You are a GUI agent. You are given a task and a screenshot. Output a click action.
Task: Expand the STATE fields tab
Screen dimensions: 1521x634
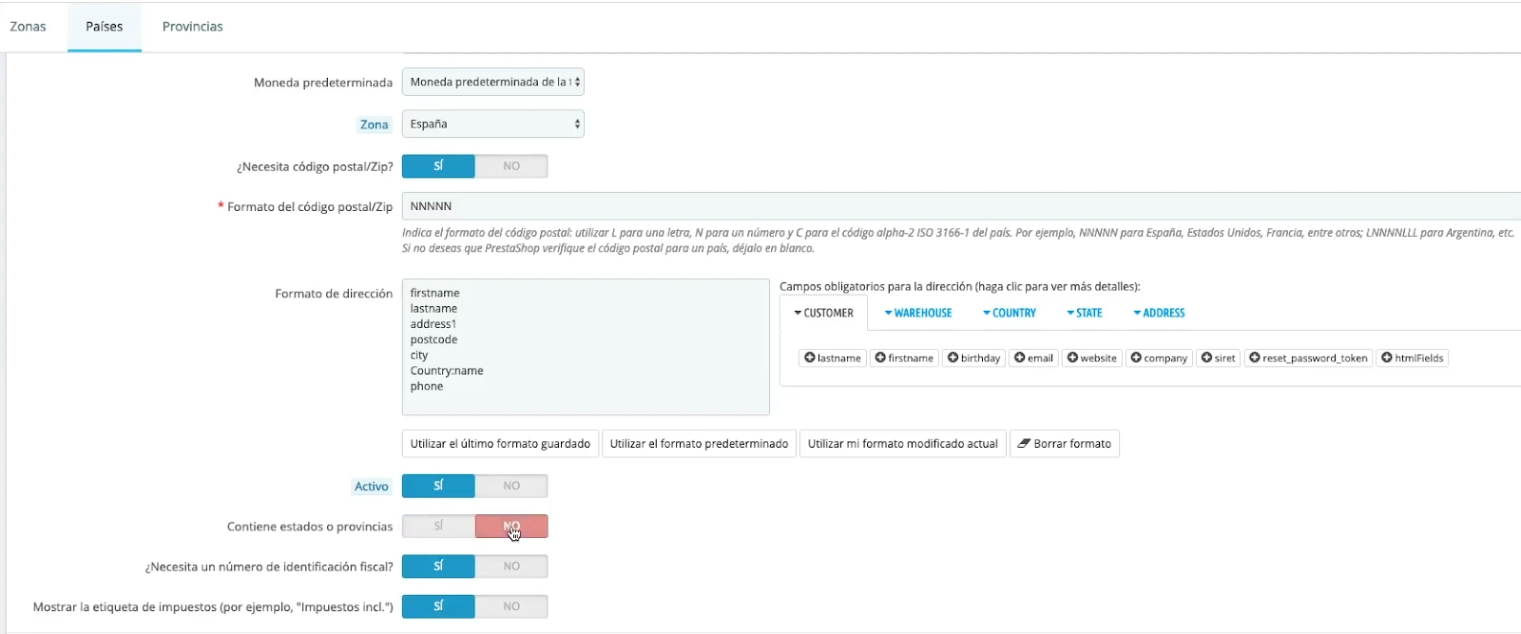click(x=1085, y=313)
